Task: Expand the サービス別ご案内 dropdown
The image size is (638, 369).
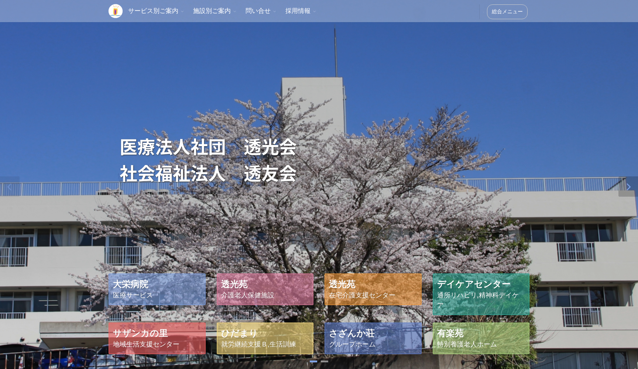Action: (x=182, y=11)
